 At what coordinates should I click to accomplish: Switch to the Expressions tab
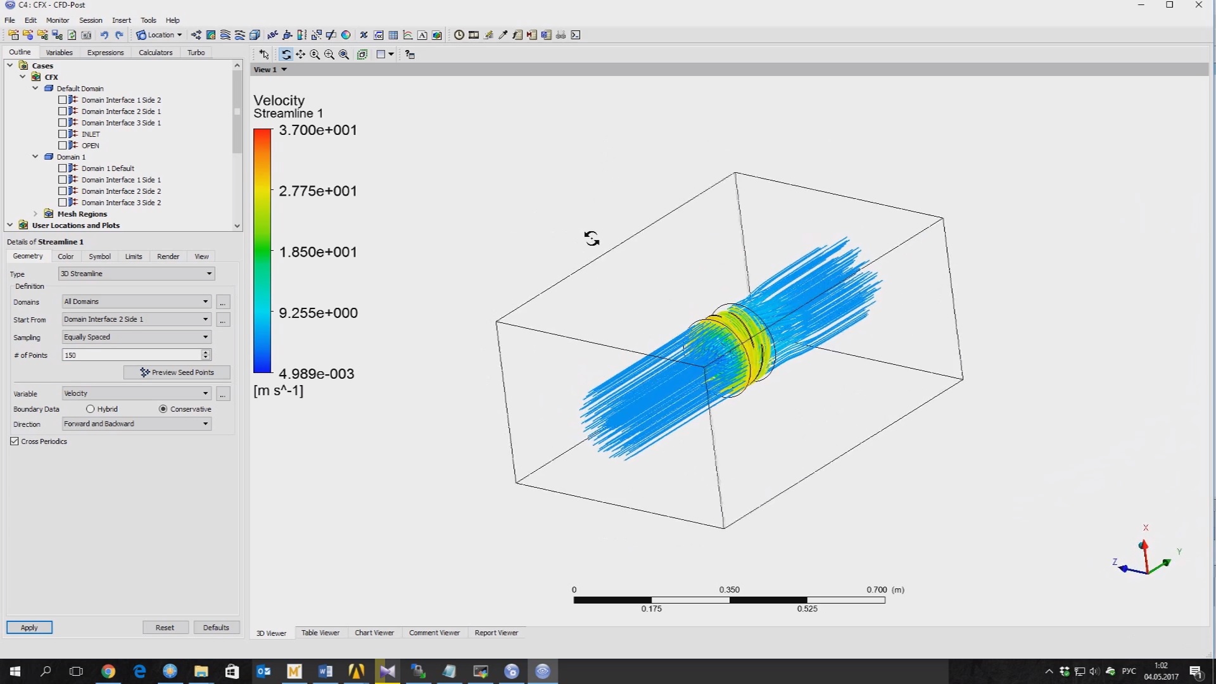coord(105,53)
